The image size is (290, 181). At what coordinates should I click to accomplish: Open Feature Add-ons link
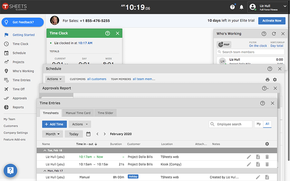[x=14, y=140]
